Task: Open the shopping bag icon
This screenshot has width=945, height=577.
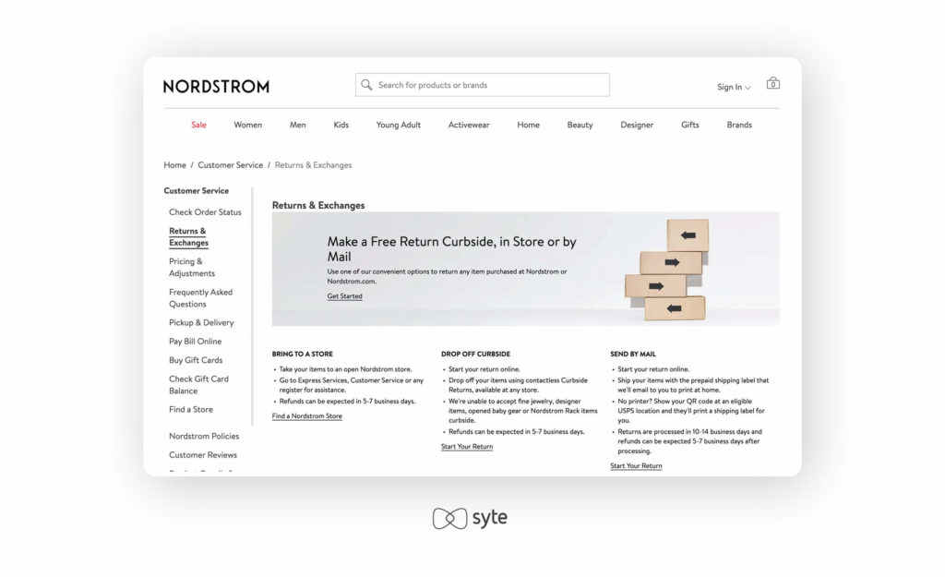Action: tap(772, 83)
